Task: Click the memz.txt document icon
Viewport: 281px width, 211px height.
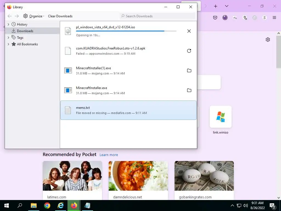Action: point(68,110)
